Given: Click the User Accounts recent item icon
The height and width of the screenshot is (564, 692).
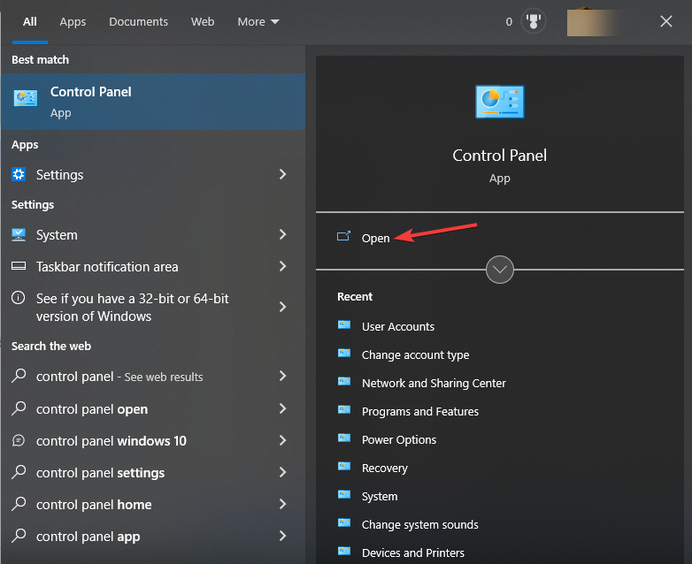Looking at the screenshot, I should point(344,325).
